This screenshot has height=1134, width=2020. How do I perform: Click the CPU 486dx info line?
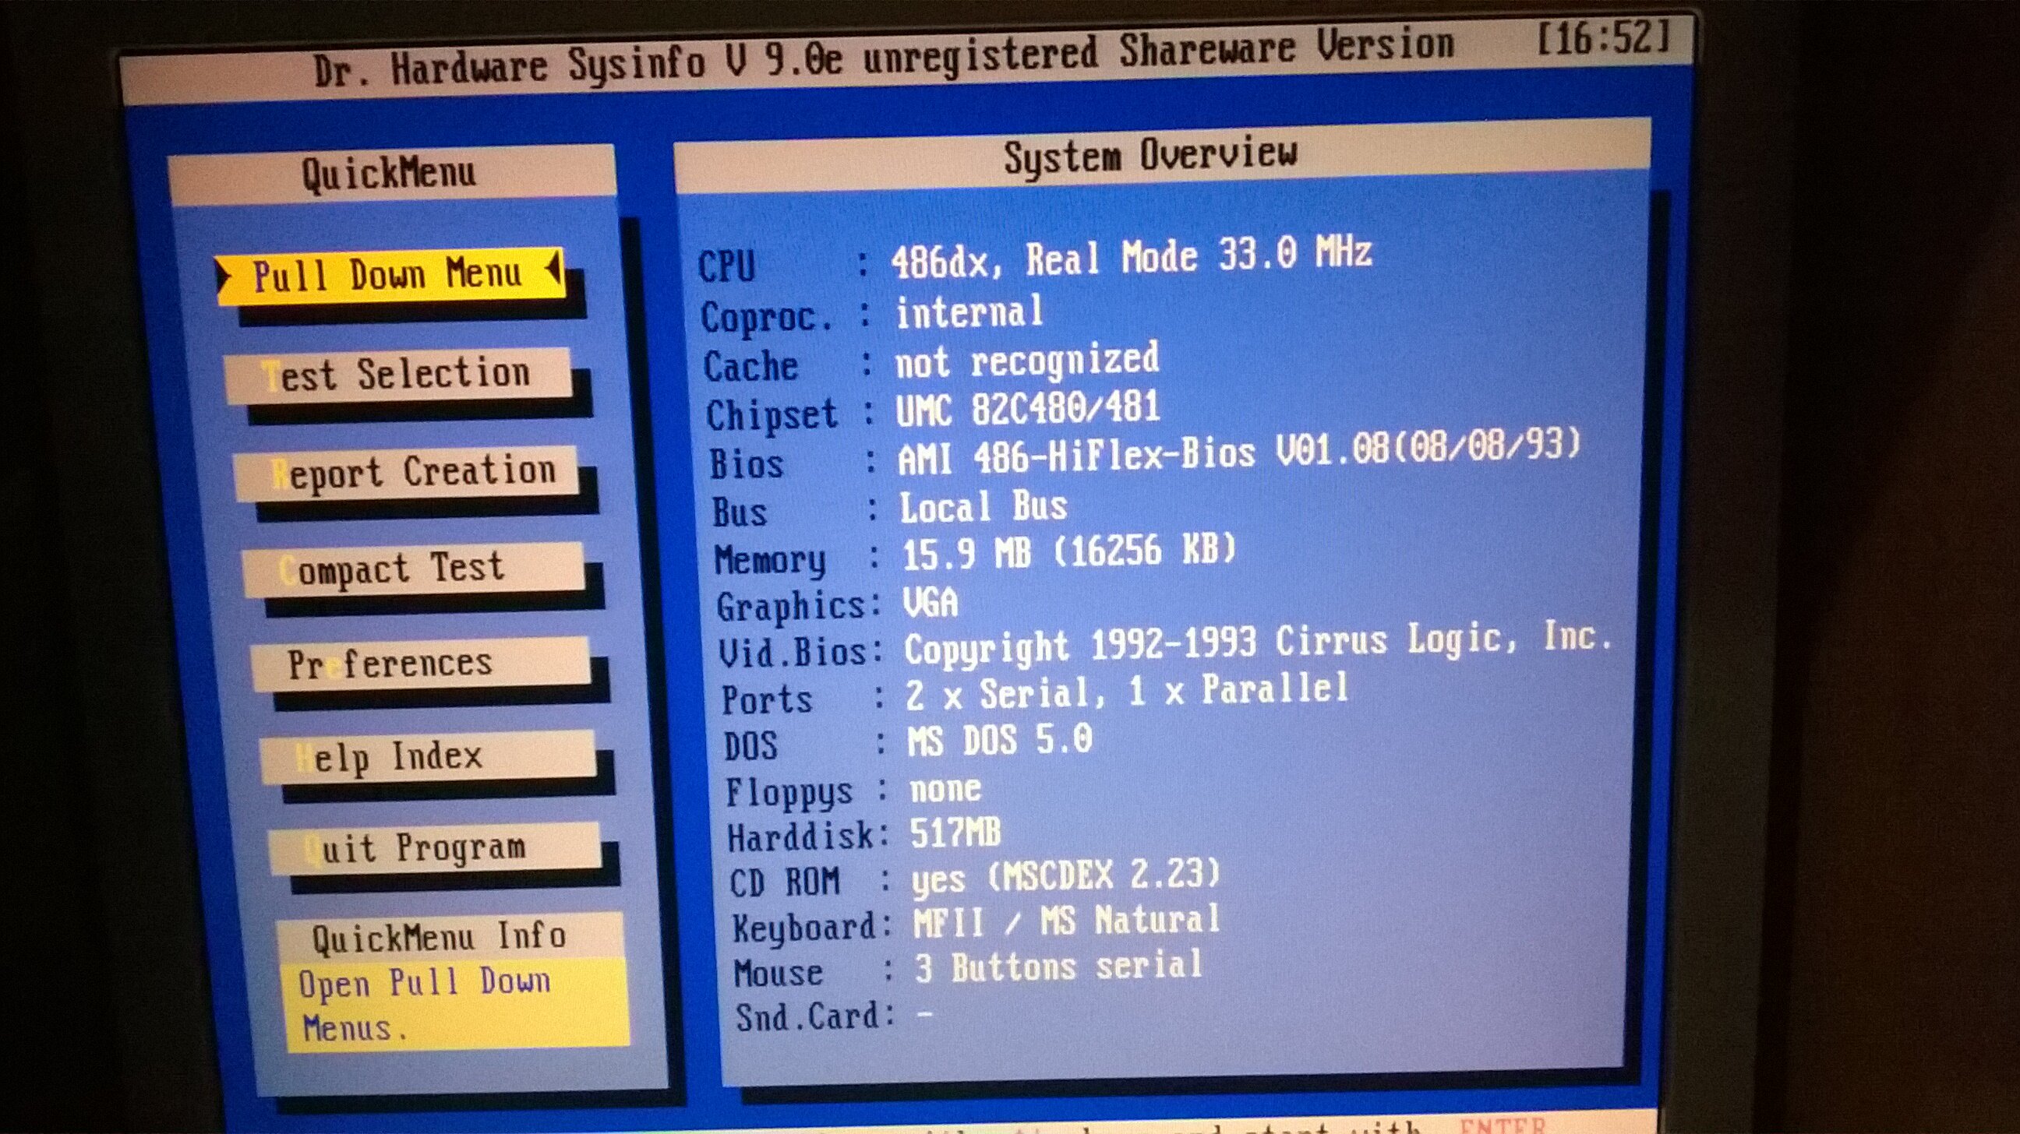point(1131,258)
